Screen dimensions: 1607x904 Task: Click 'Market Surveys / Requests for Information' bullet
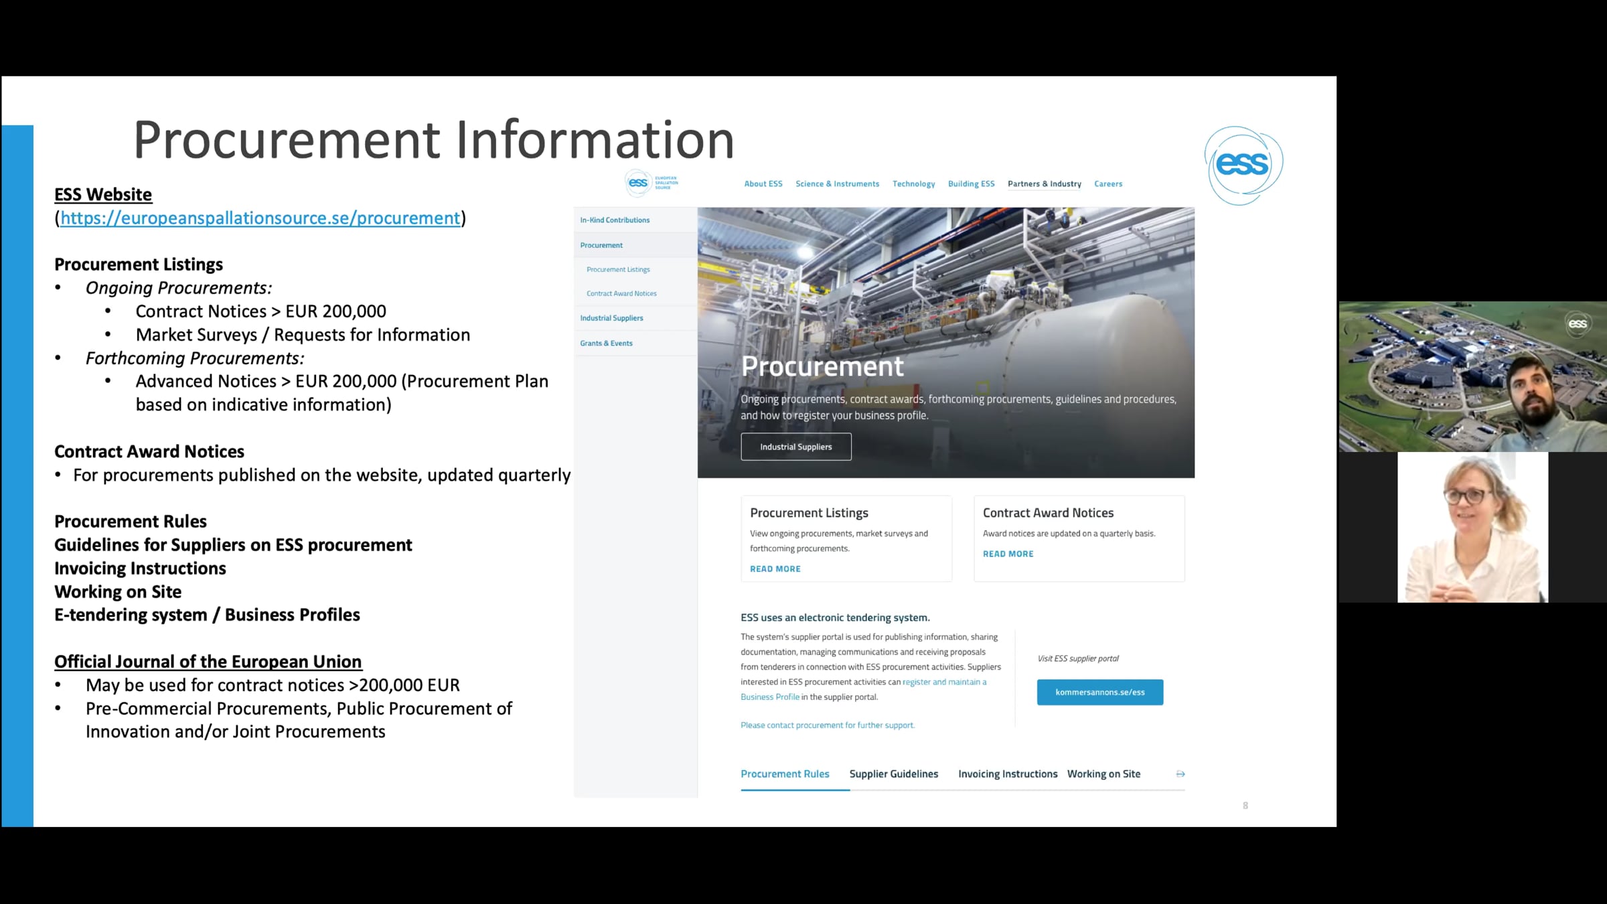click(x=303, y=335)
